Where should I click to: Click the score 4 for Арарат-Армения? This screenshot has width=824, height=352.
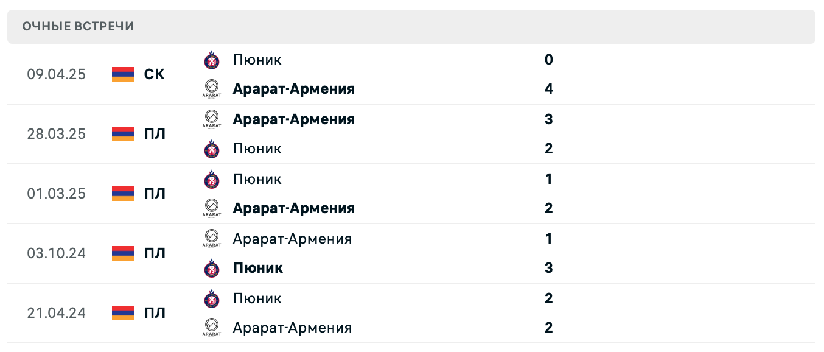[x=548, y=88]
